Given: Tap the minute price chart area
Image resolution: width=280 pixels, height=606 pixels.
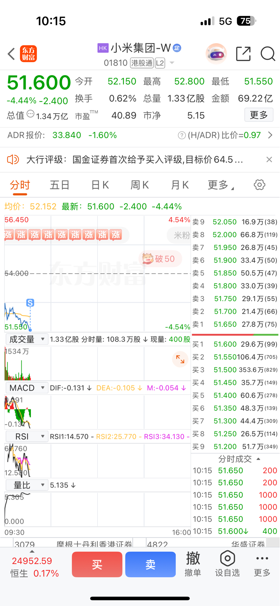Looking at the screenshot, I should point(98,273).
